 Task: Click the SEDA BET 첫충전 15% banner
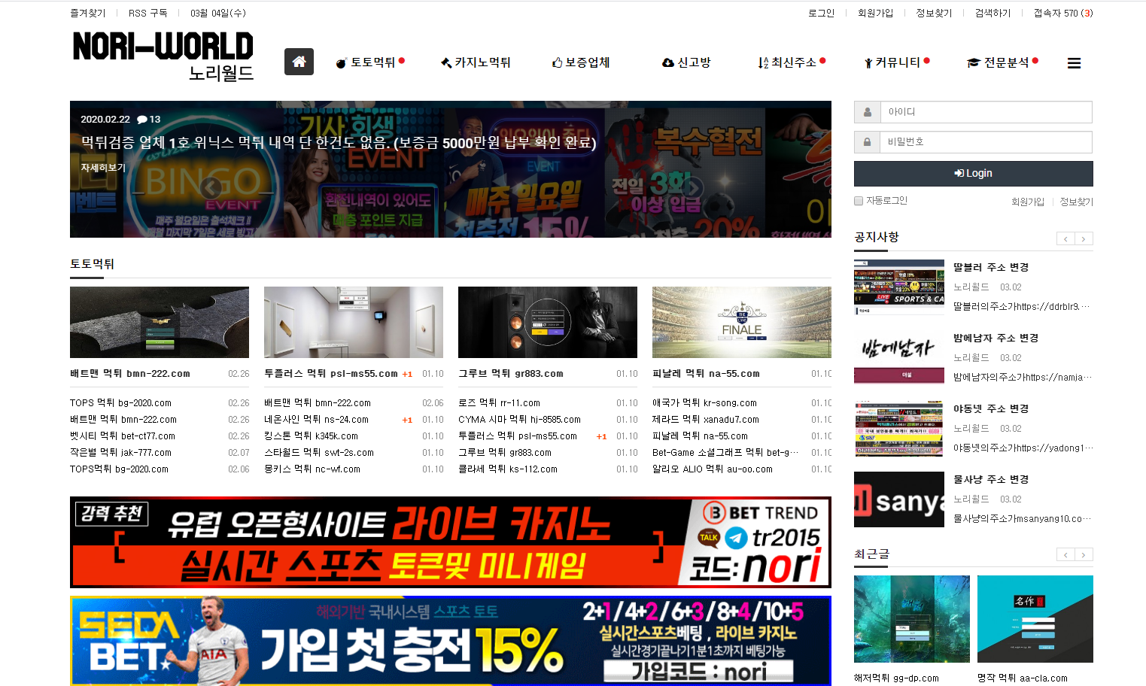click(451, 641)
